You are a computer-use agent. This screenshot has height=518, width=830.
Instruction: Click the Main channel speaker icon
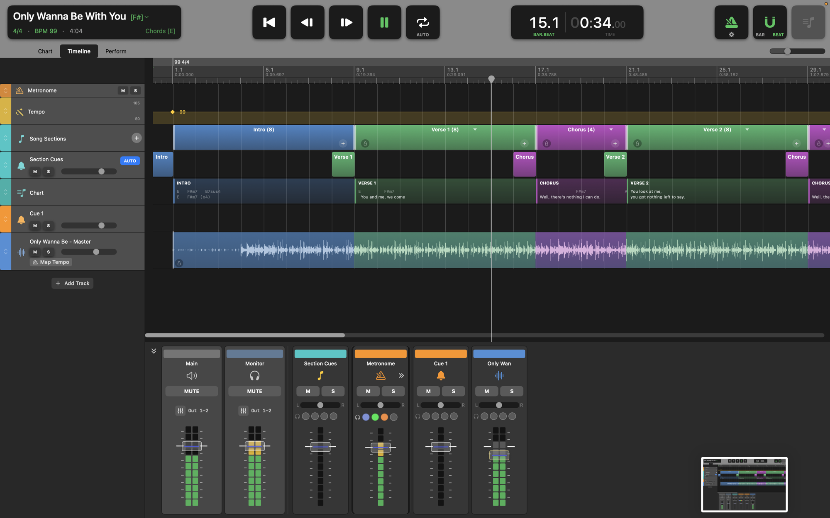192,376
